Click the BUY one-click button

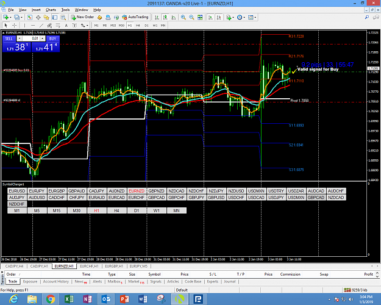[x=52, y=38]
